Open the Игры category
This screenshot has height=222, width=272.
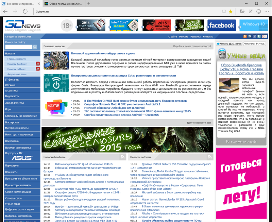coord(22,109)
